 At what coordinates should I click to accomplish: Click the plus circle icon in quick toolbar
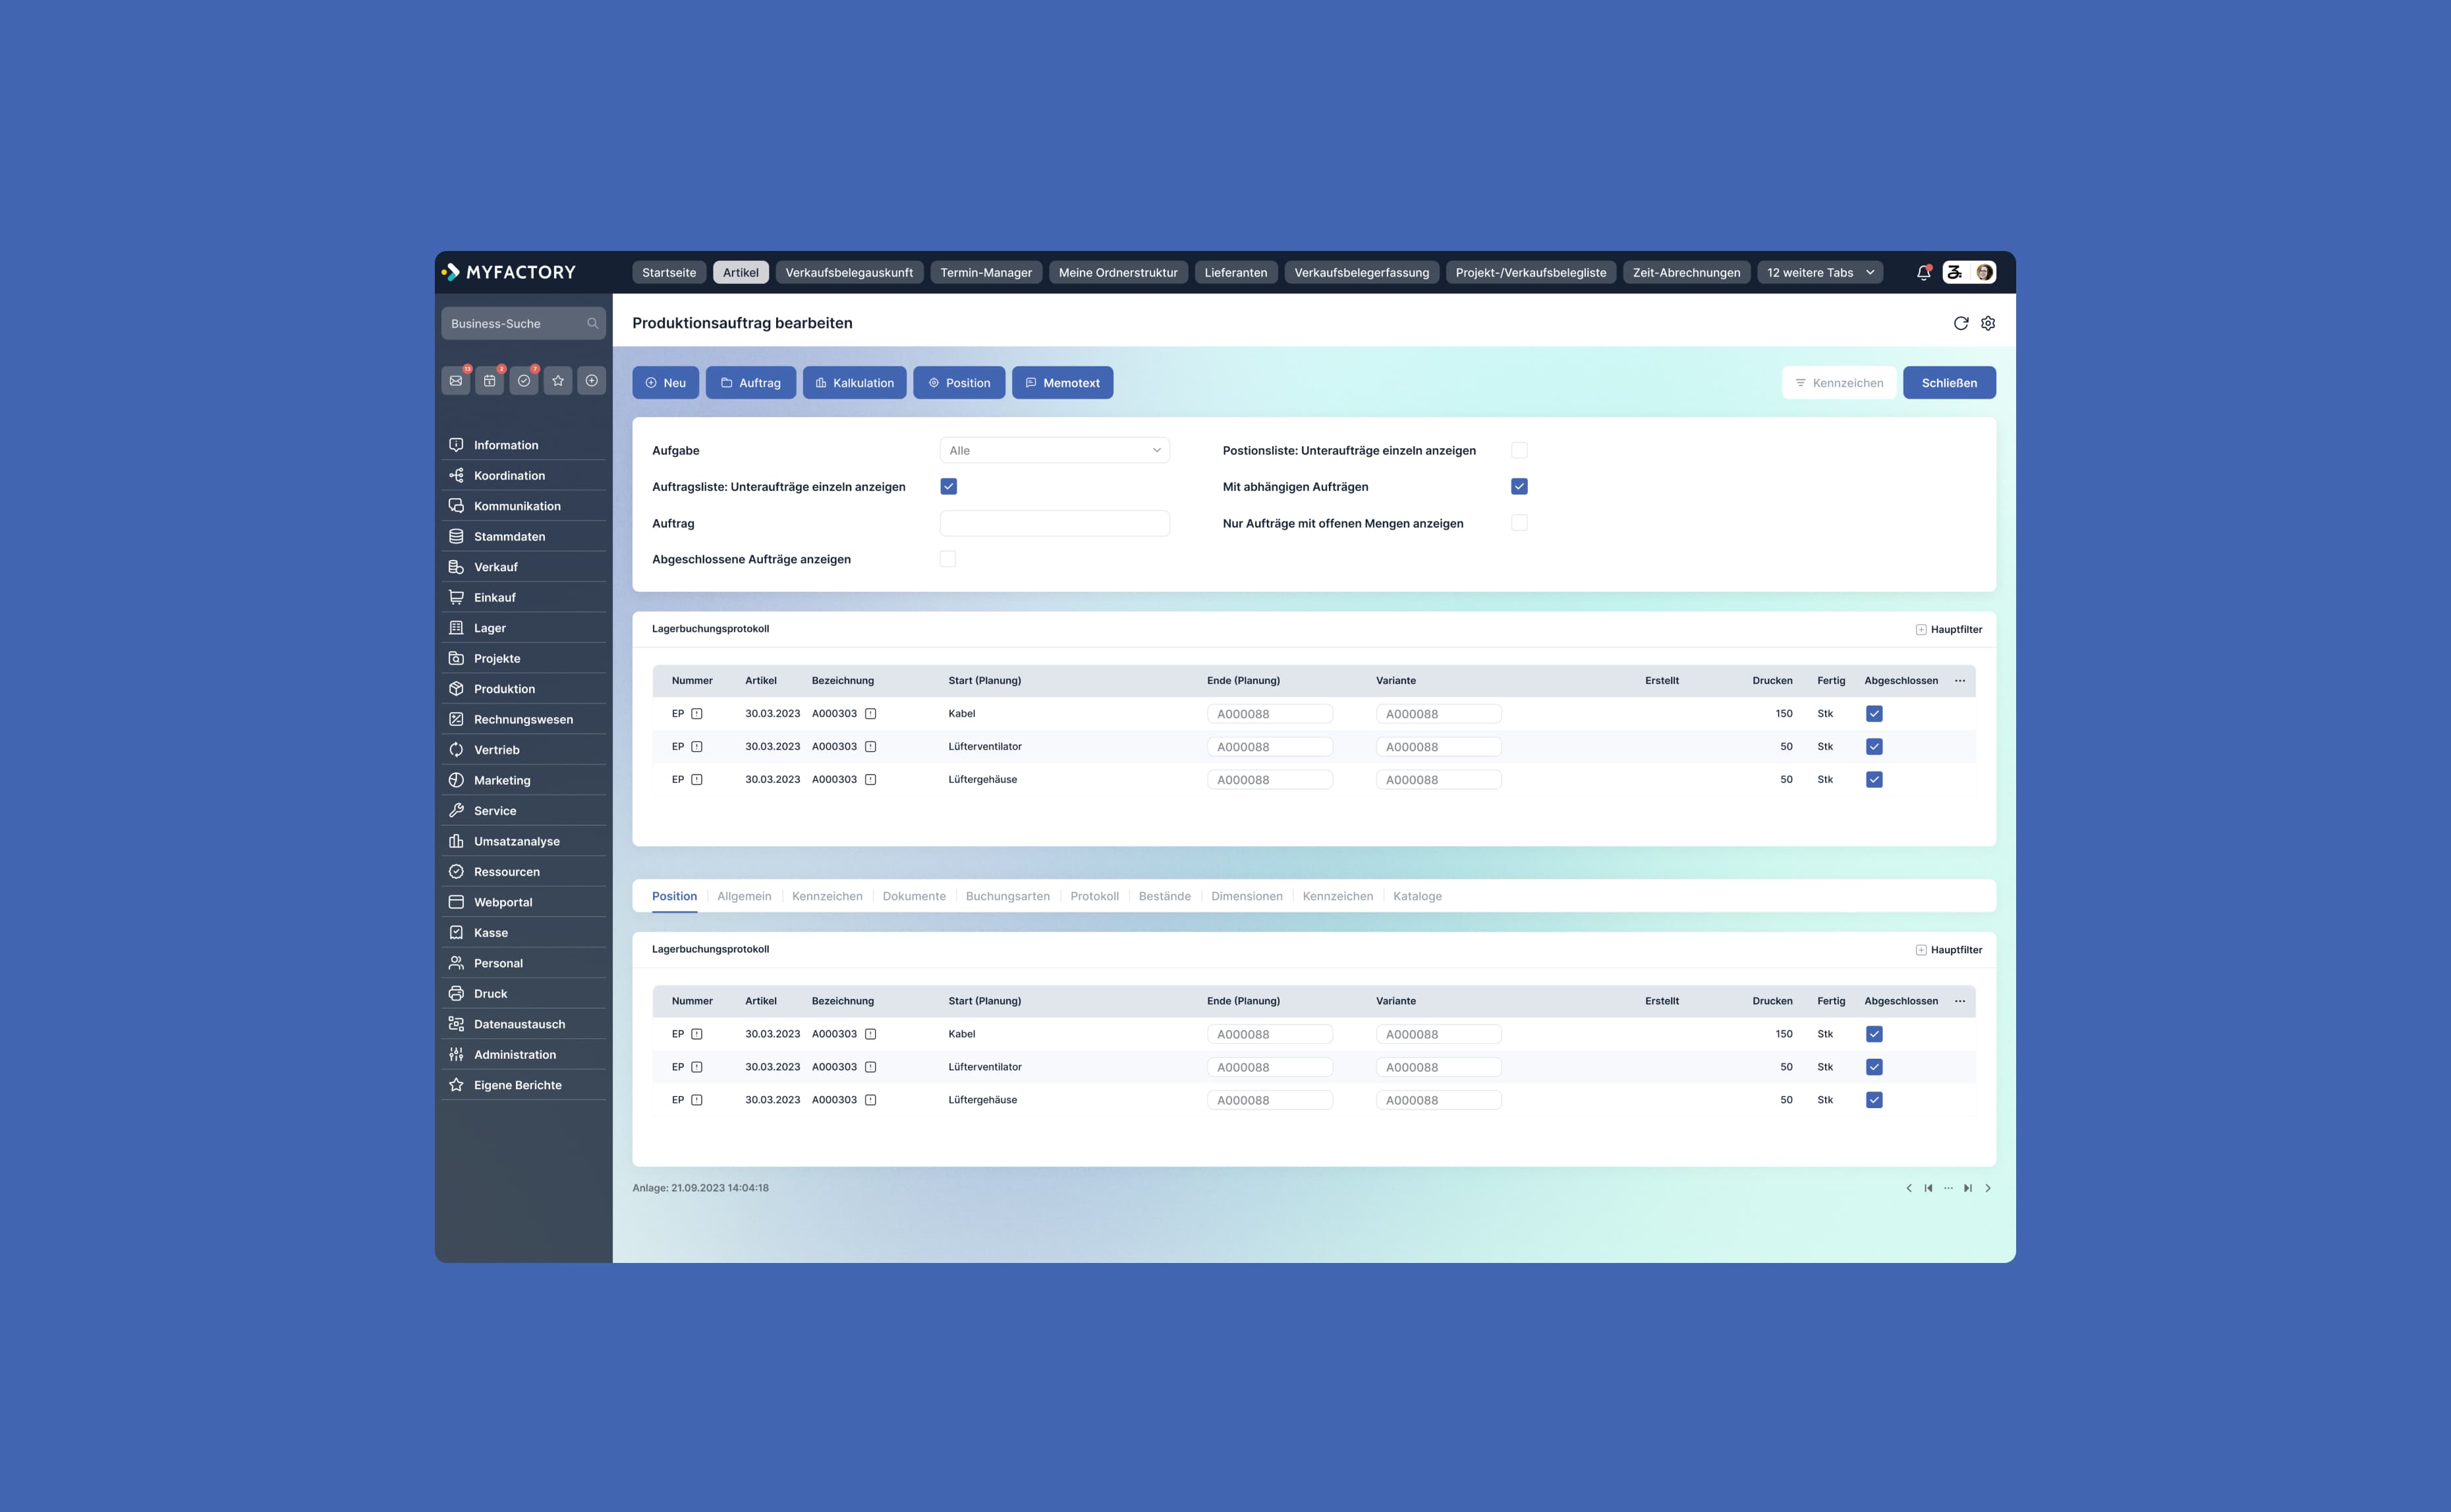592,381
